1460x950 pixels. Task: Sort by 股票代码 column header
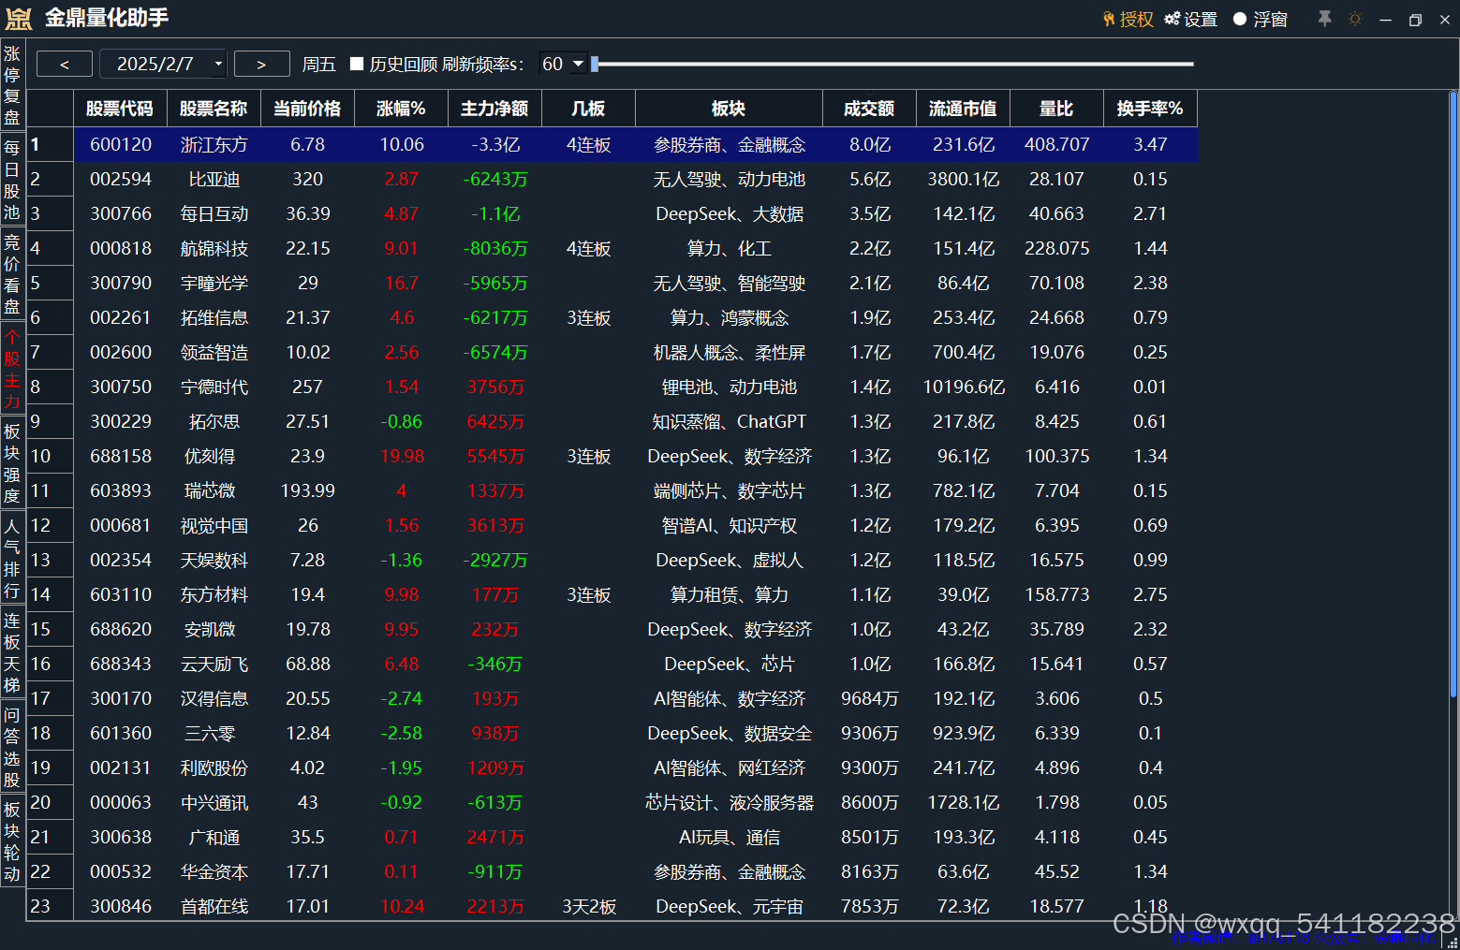120,109
